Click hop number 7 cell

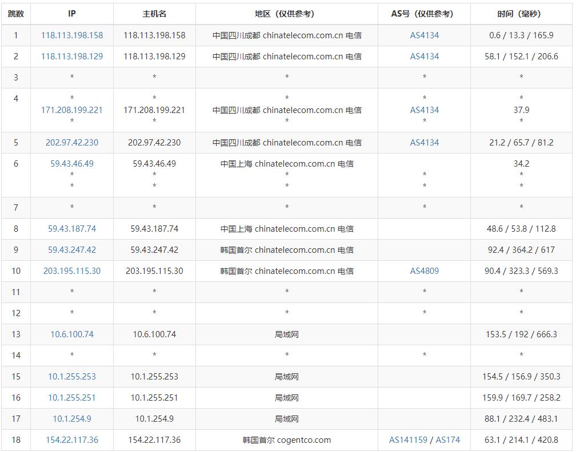click(16, 208)
